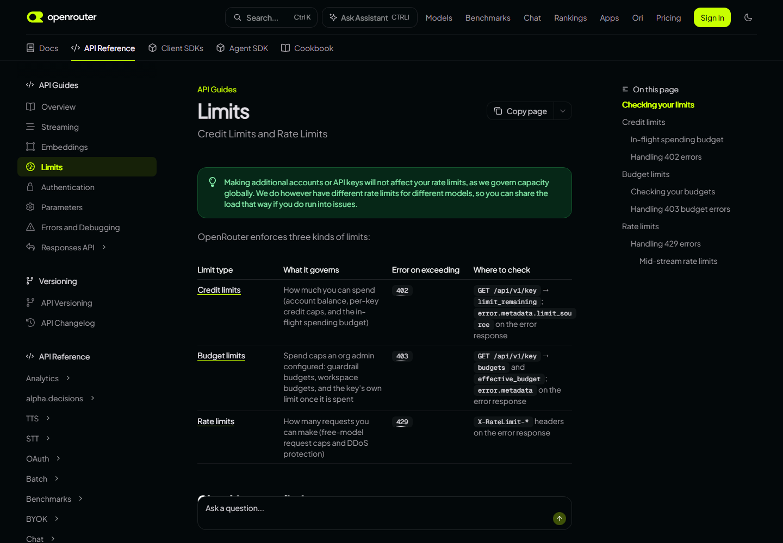The height and width of the screenshot is (543, 783).
Task: Click the Parameters gear icon
Action: coord(30,207)
